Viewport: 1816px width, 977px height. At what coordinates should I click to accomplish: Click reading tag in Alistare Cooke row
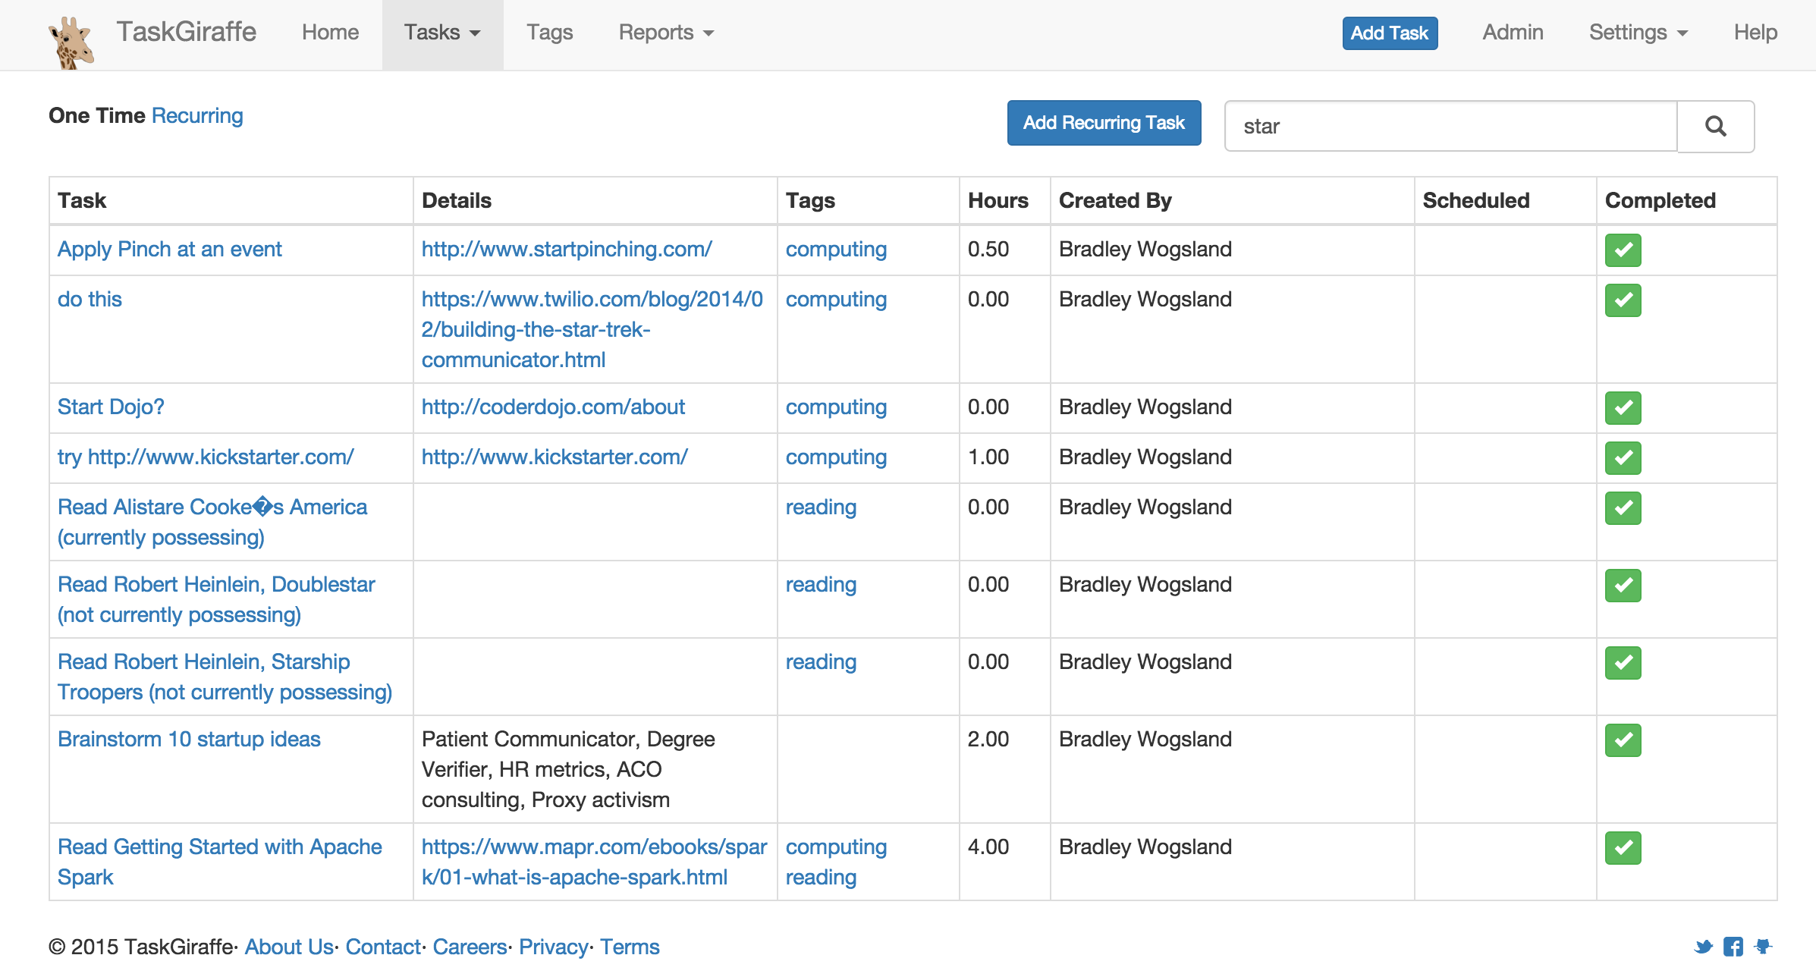coord(821,507)
